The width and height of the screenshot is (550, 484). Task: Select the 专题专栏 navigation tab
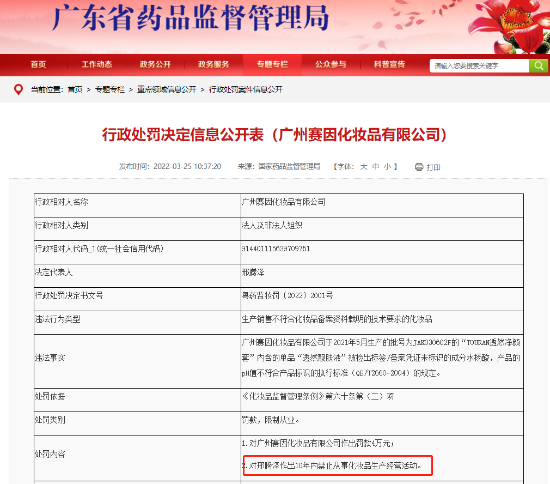272,64
